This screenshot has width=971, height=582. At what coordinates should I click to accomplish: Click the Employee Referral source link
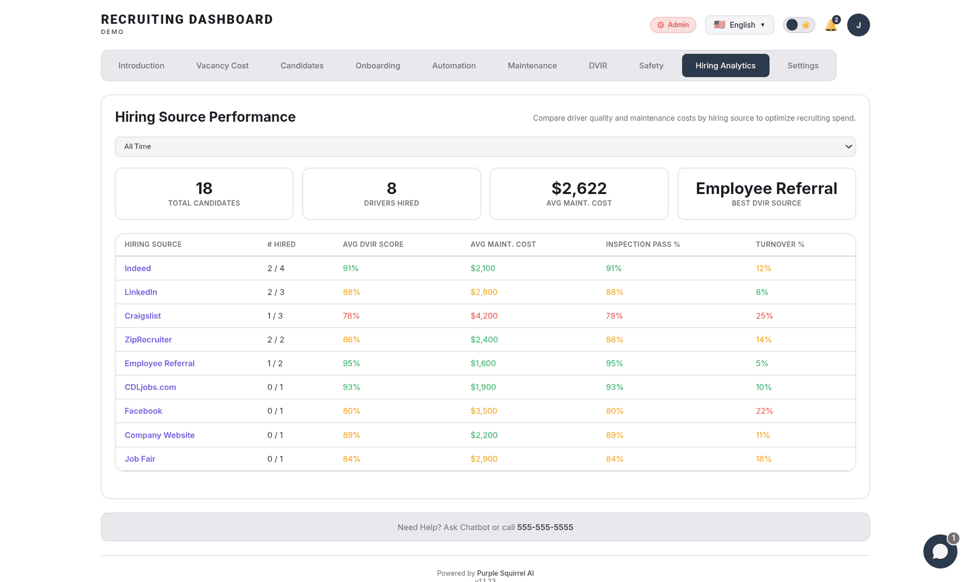(x=160, y=364)
